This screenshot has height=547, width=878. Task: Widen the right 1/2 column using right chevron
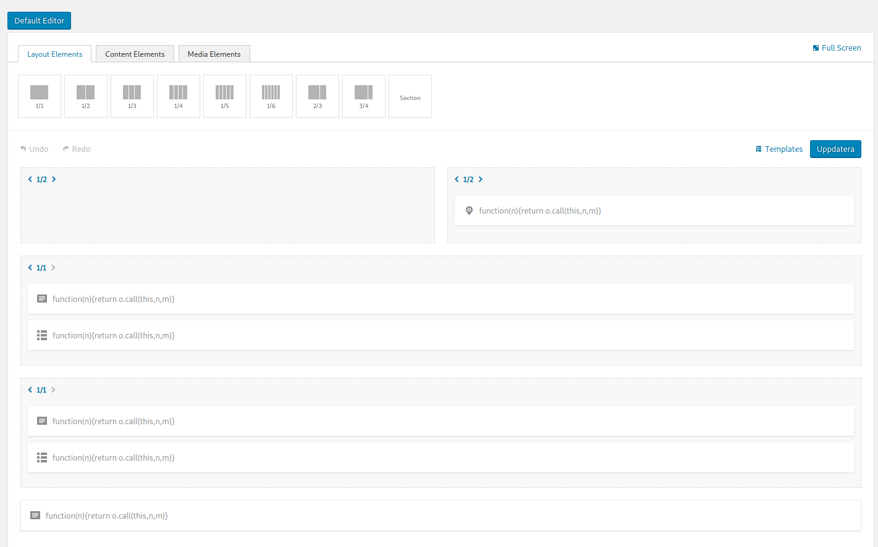tap(480, 179)
